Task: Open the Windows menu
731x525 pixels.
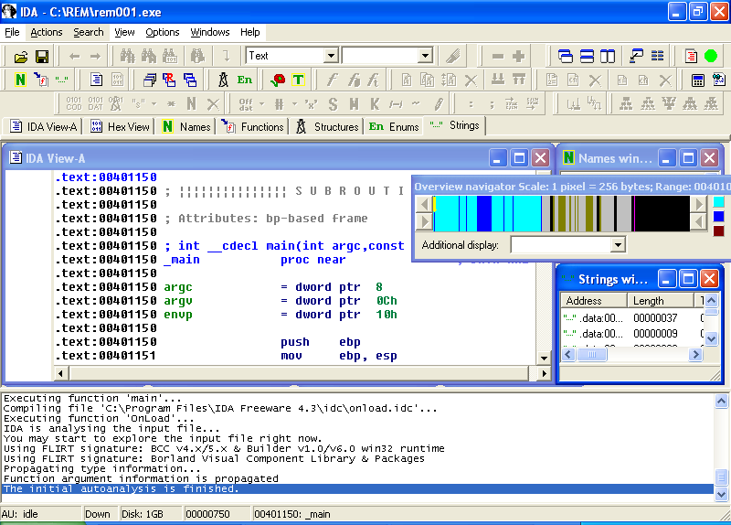Action: tap(210, 32)
